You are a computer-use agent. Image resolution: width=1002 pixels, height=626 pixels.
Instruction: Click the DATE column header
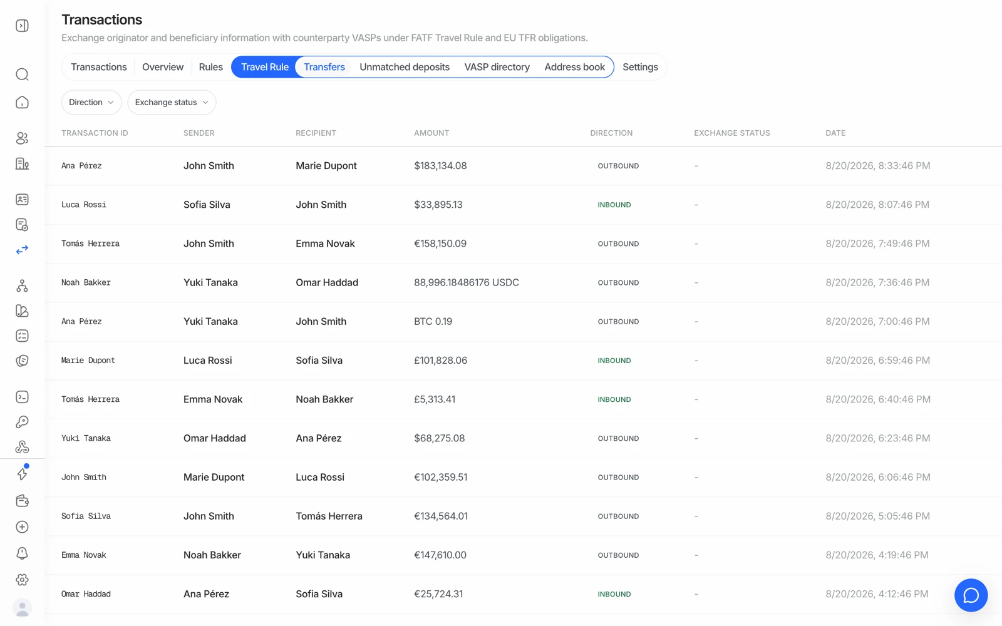(x=835, y=133)
